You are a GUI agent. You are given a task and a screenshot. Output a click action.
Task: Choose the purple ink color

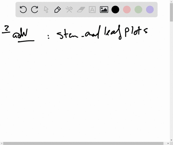coord(150,10)
